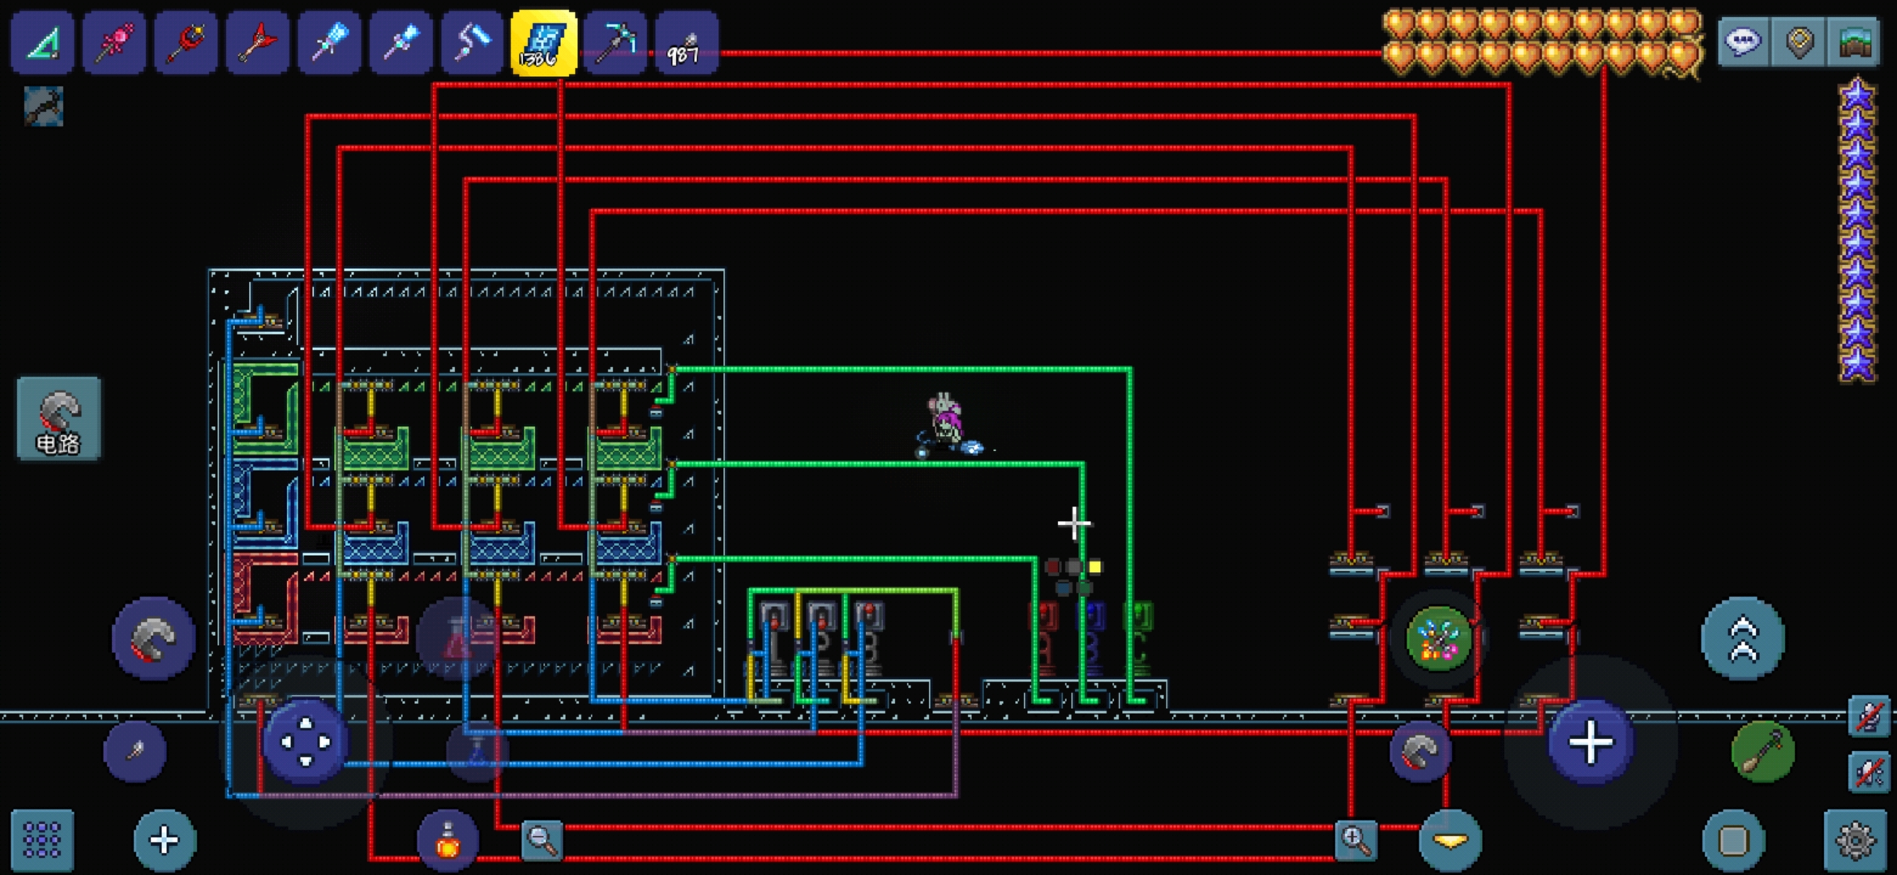Tap the teal plus button beside inventory grid
1897x875 pixels.
[165, 840]
